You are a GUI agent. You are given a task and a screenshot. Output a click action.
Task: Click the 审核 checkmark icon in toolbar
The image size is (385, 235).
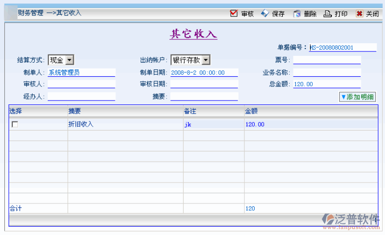pos(234,14)
